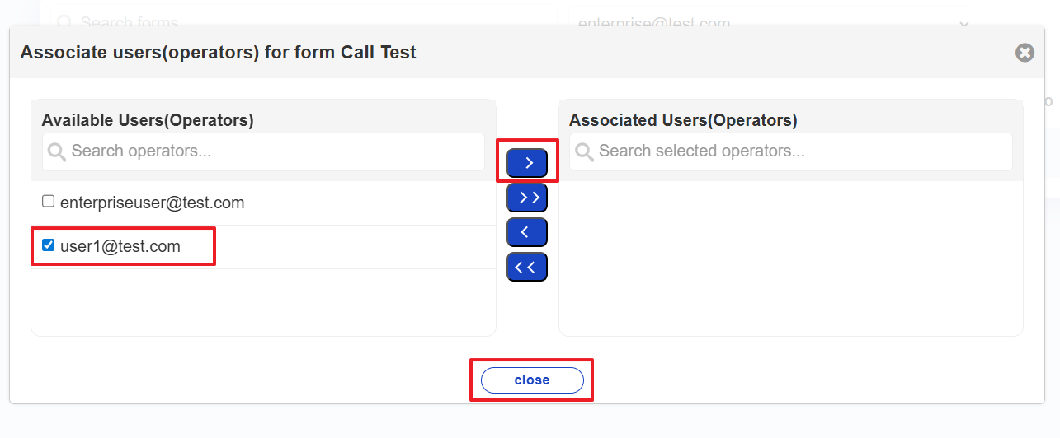Click magnifier icon in Available operators search
The width and height of the screenshot is (1060, 438).
(57, 151)
